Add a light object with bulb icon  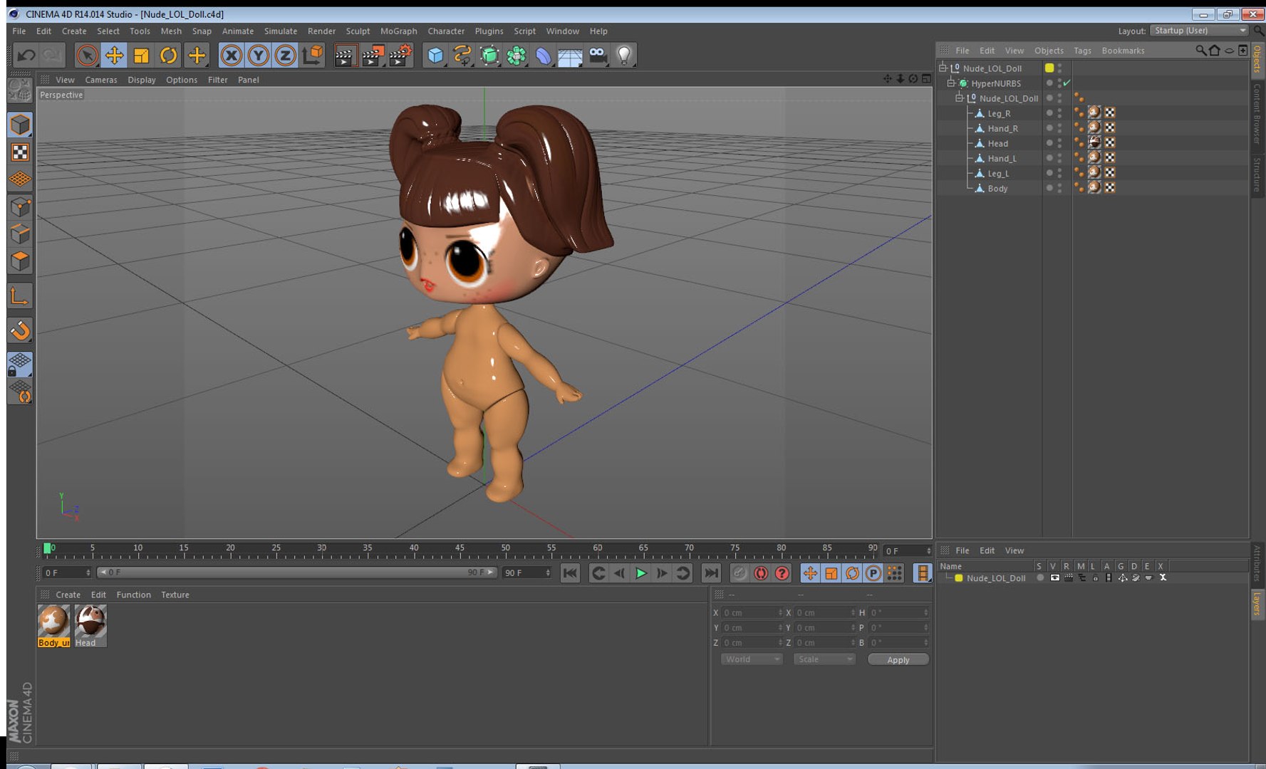point(624,56)
